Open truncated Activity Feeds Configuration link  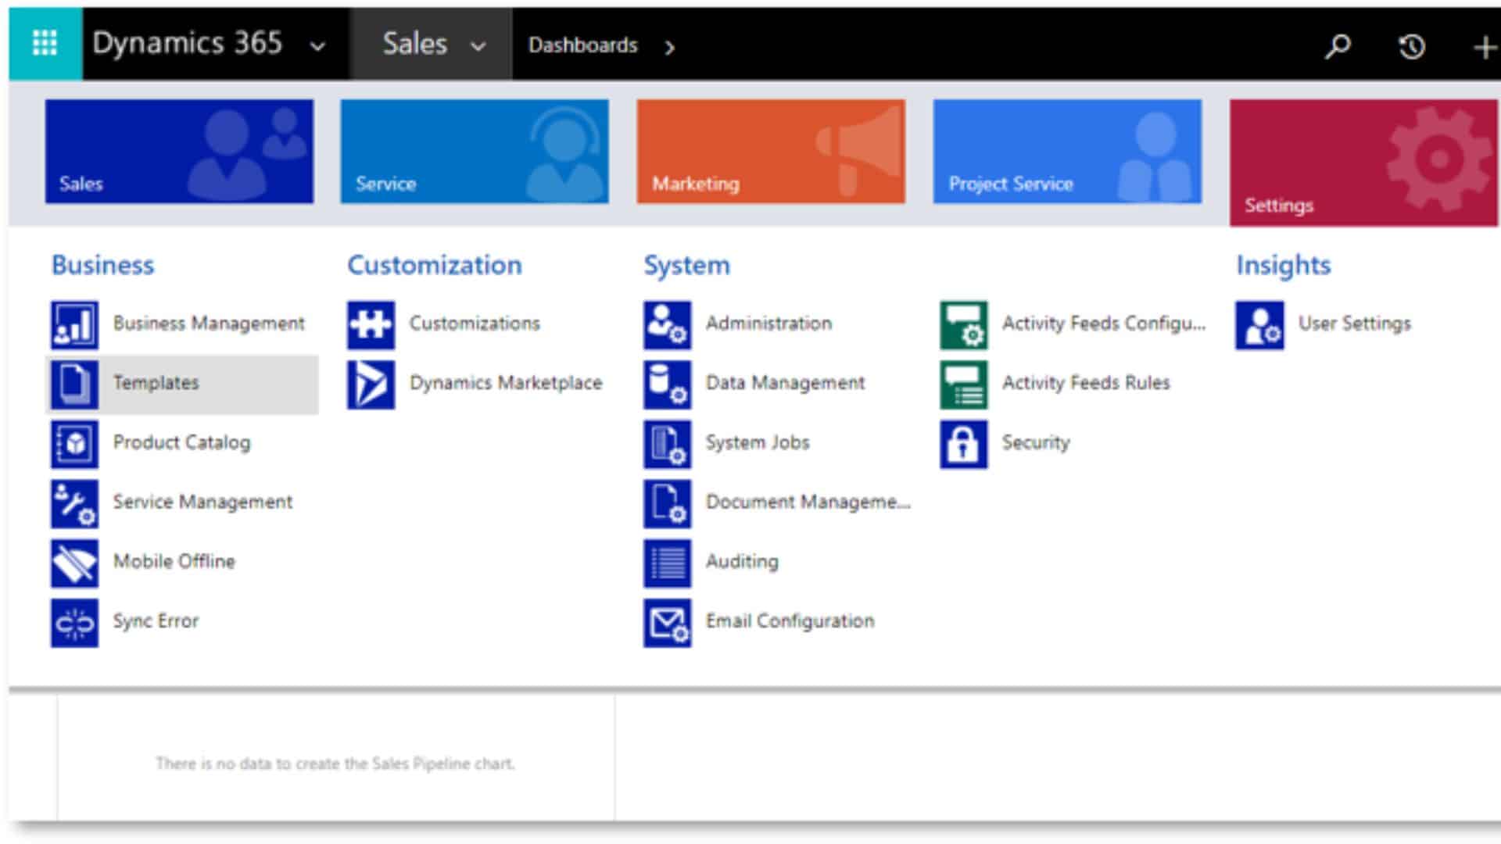(x=1104, y=324)
